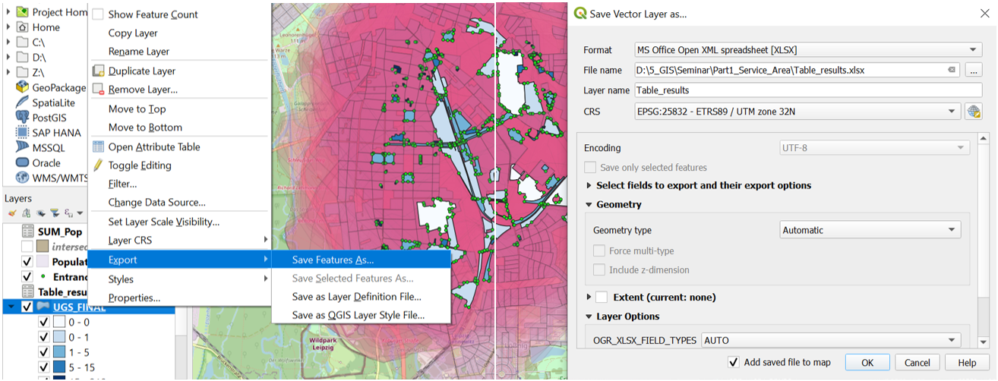Click the 1 - 5 legend color swatch
The image size is (998, 381).
(60, 352)
